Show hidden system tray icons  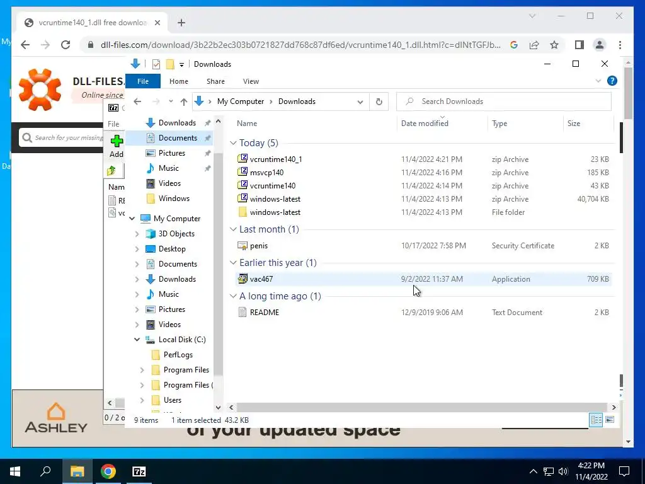pos(533,471)
